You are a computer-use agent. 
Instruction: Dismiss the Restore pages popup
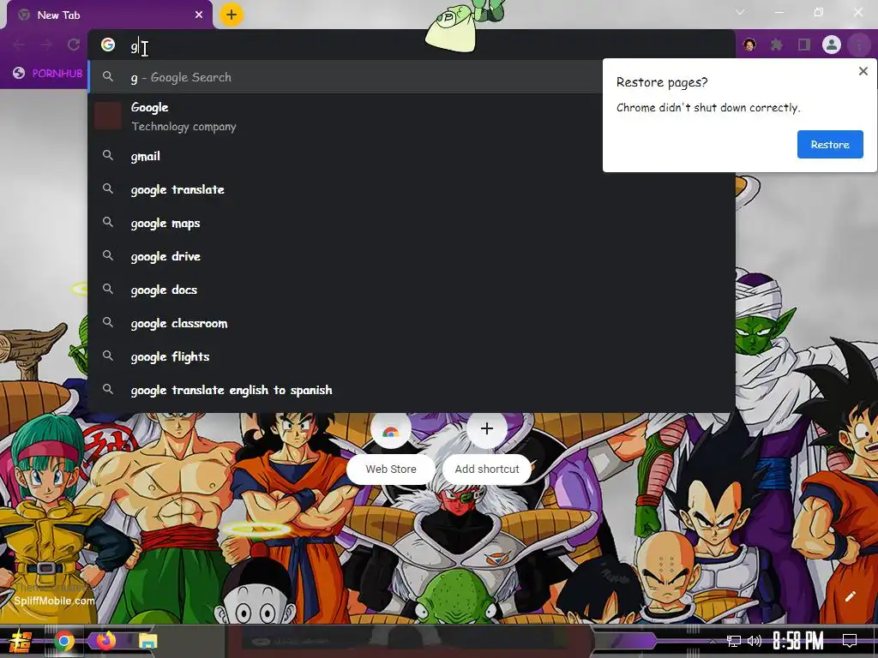click(x=863, y=71)
